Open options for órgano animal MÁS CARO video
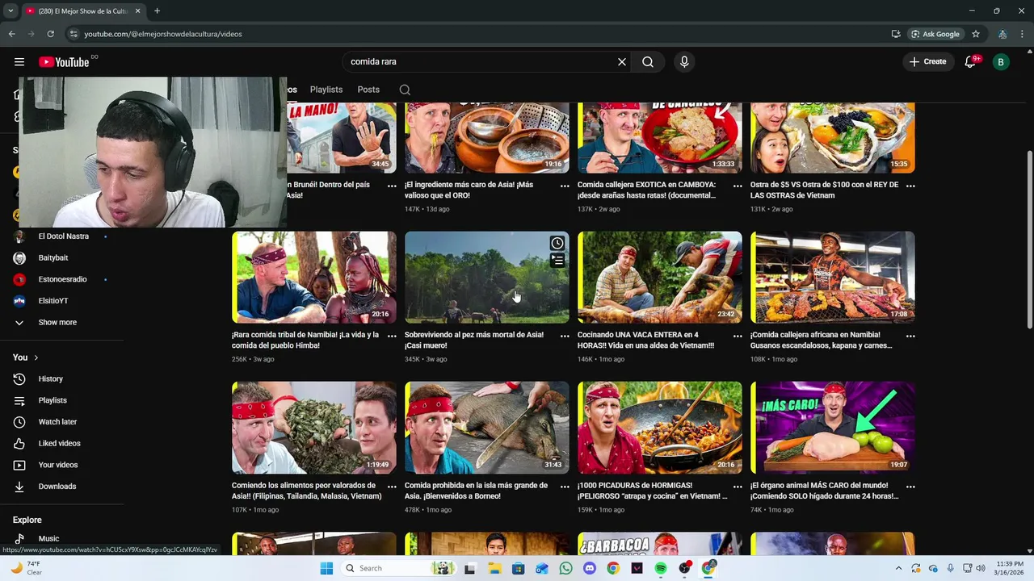Screen dimensions: 1034x581 910,487
